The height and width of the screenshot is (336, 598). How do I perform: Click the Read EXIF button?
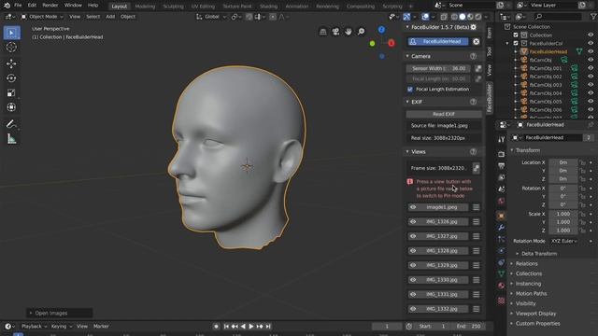[444, 114]
